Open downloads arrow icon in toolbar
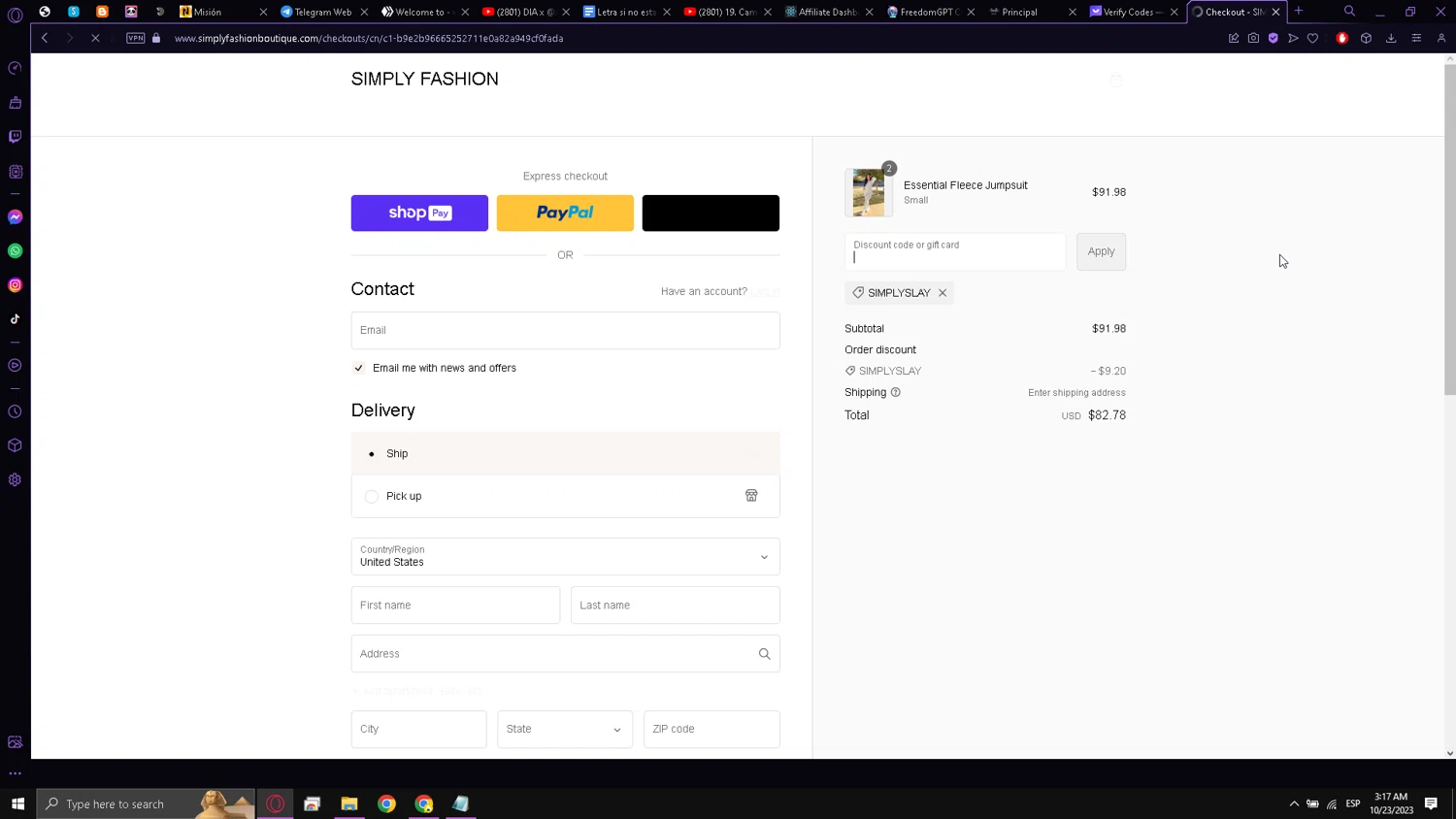The width and height of the screenshot is (1456, 819). [1391, 38]
